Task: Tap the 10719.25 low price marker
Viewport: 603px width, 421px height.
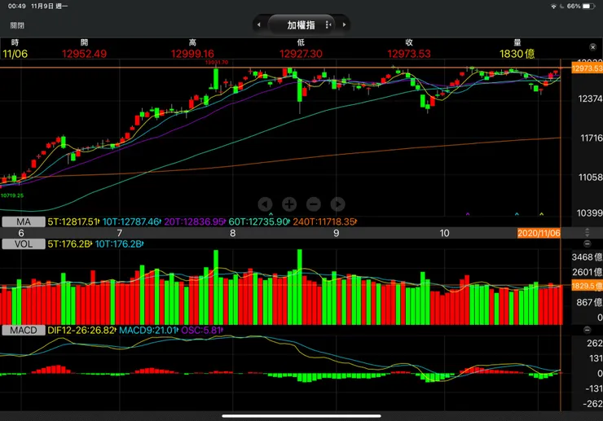Action: click(x=12, y=195)
